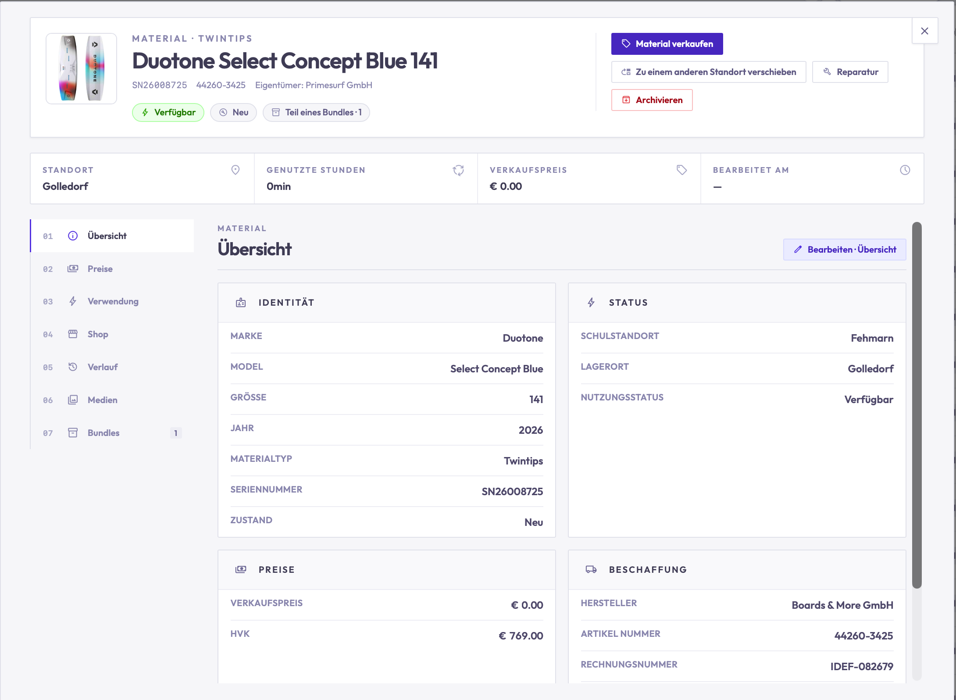Click the Teil eines Bundles badge
This screenshot has width=956, height=700.
point(316,112)
